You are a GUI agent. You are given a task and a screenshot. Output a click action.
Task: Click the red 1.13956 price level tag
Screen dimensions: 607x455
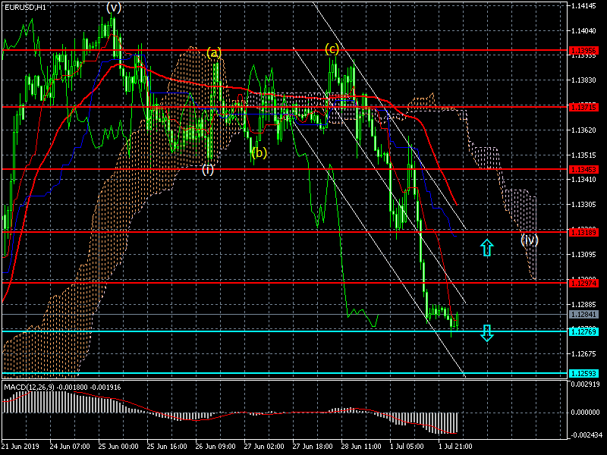click(583, 51)
